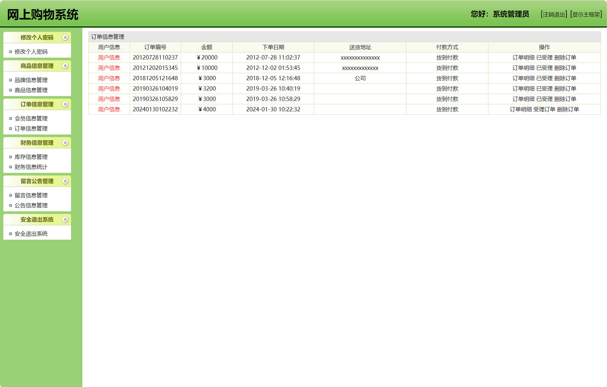
Task: Collapse the 留言公告管理 panel chevron
Action: point(65,181)
